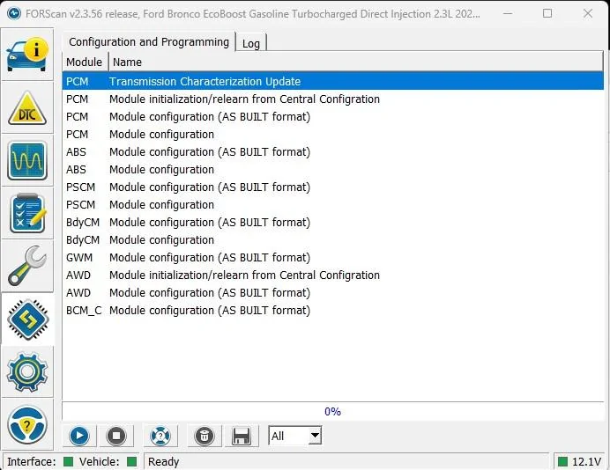This screenshot has height=470, width=610.
Task: Stop the running procedure
Action: (116, 436)
